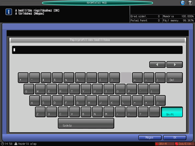
Task: Tap the C key
Action: click(x=63, y=112)
